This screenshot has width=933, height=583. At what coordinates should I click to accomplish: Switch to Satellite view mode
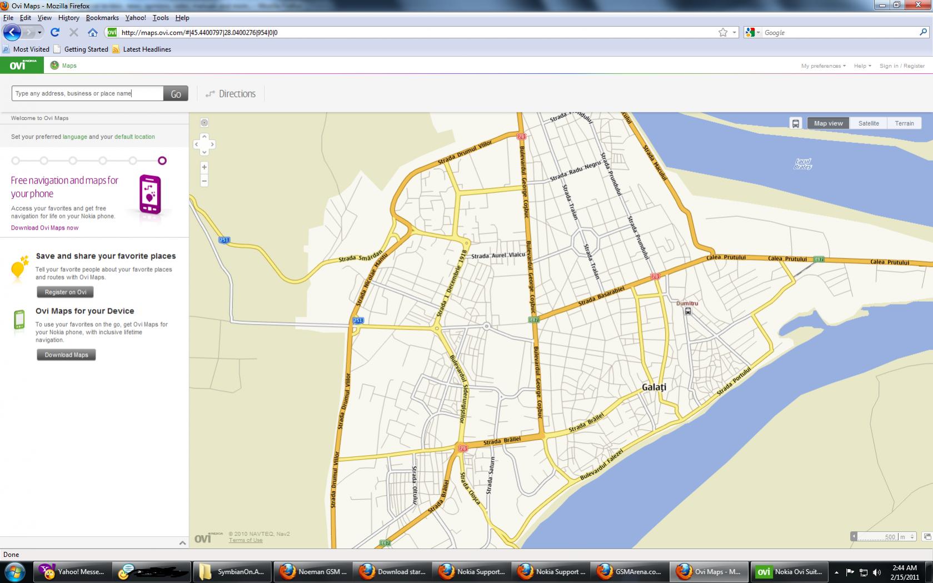click(868, 123)
